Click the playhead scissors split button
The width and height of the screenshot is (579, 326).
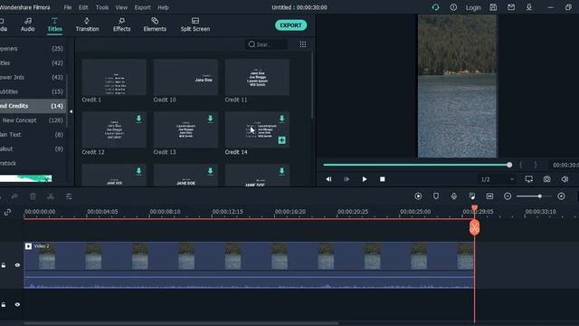pos(474,227)
